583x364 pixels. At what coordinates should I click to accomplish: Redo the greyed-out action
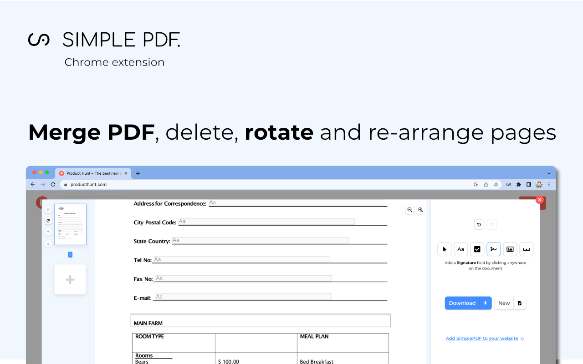[x=491, y=224]
